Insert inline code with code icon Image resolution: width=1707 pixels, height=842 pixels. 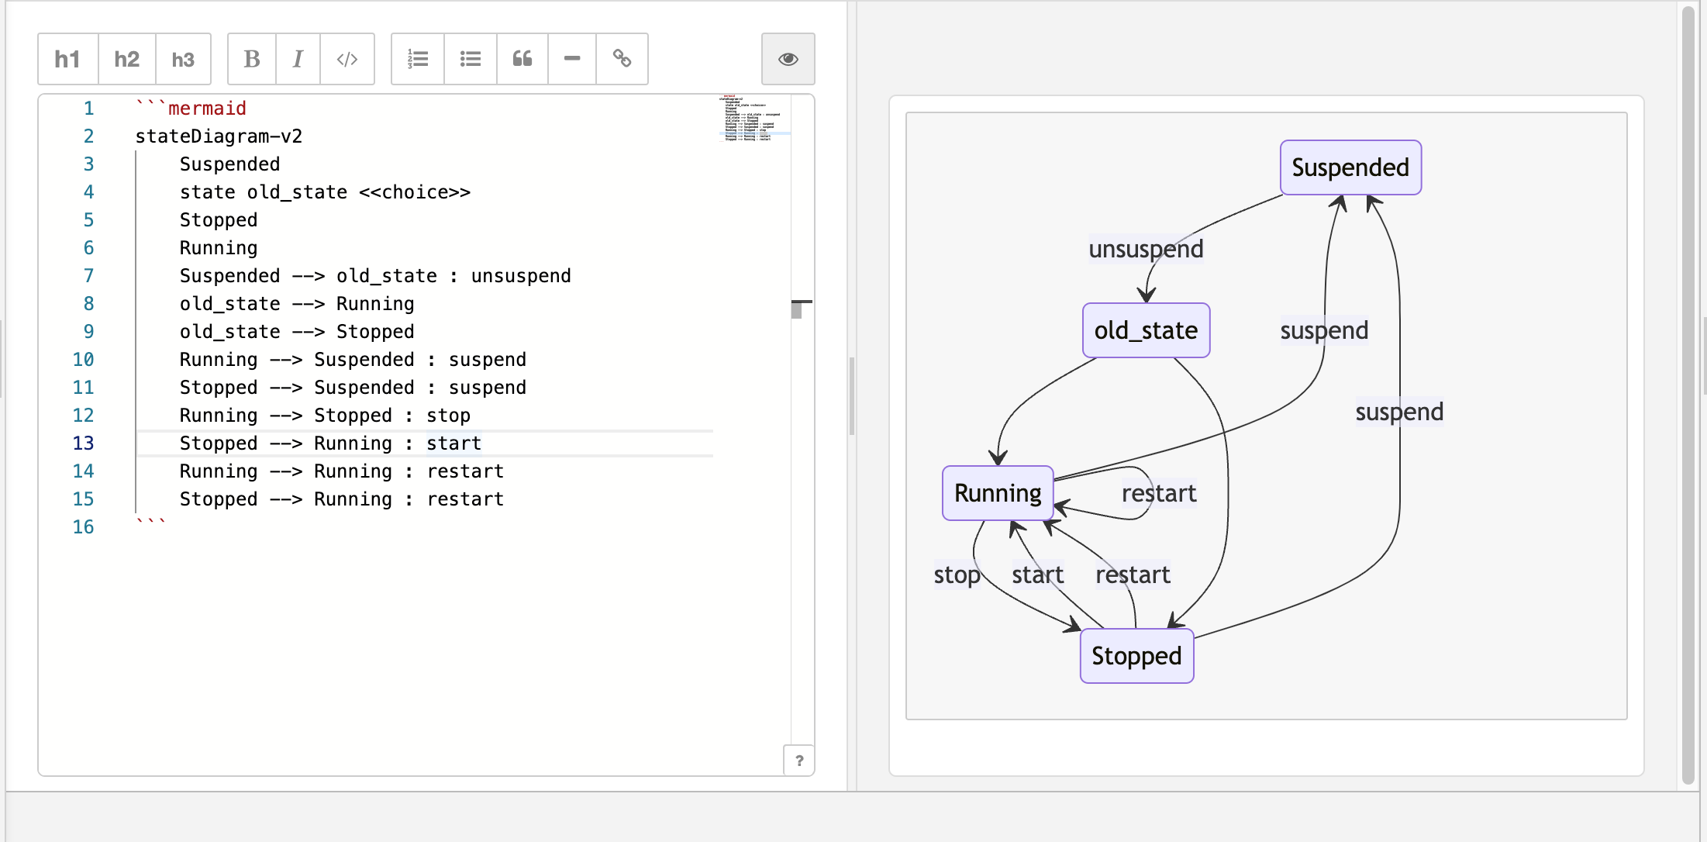coord(347,59)
